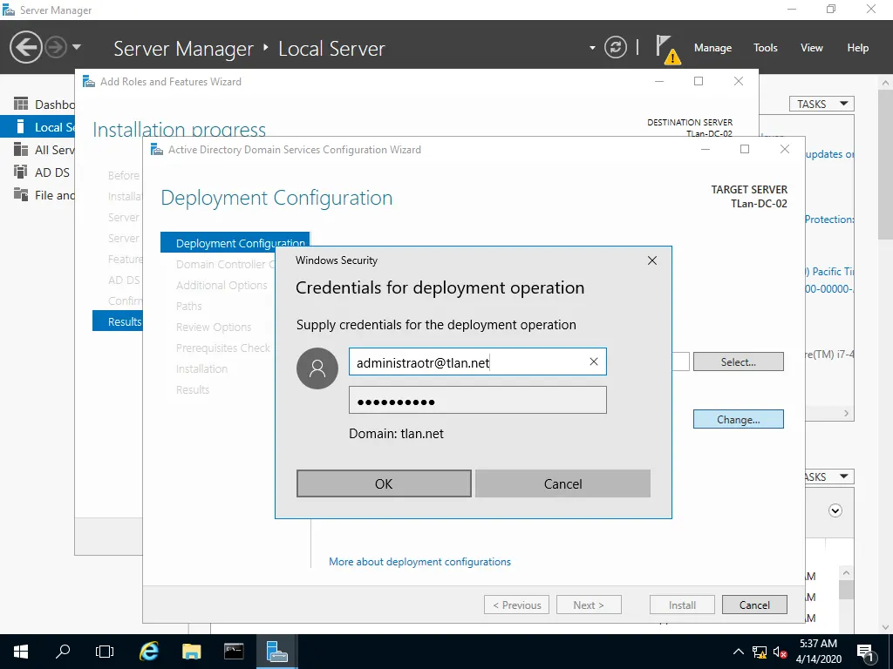Viewport: 893px width, 669px height.
Task: Click the Server Manager back arrow
Action: [x=25, y=47]
